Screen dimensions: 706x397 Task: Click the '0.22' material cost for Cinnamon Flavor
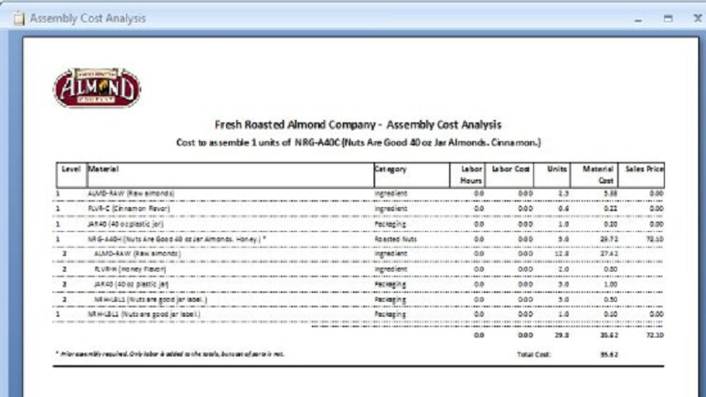tap(611, 209)
